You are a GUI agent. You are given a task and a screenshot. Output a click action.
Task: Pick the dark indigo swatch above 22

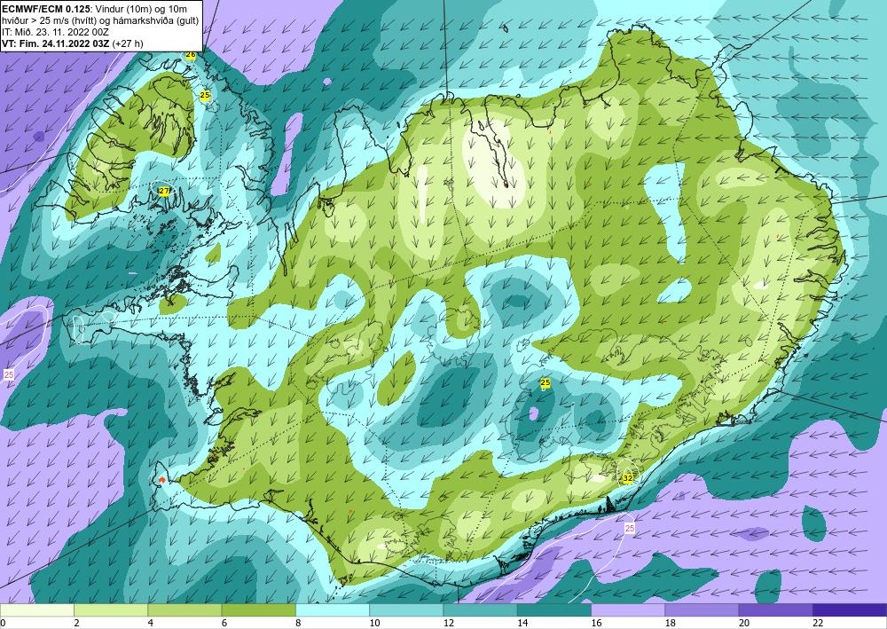[x=850, y=610]
